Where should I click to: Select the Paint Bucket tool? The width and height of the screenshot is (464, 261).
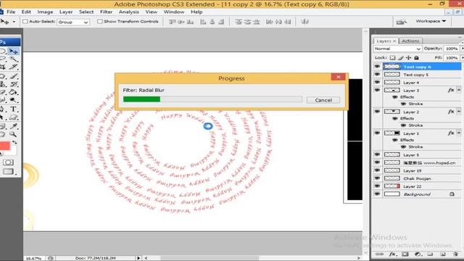click(x=13, y=92)
